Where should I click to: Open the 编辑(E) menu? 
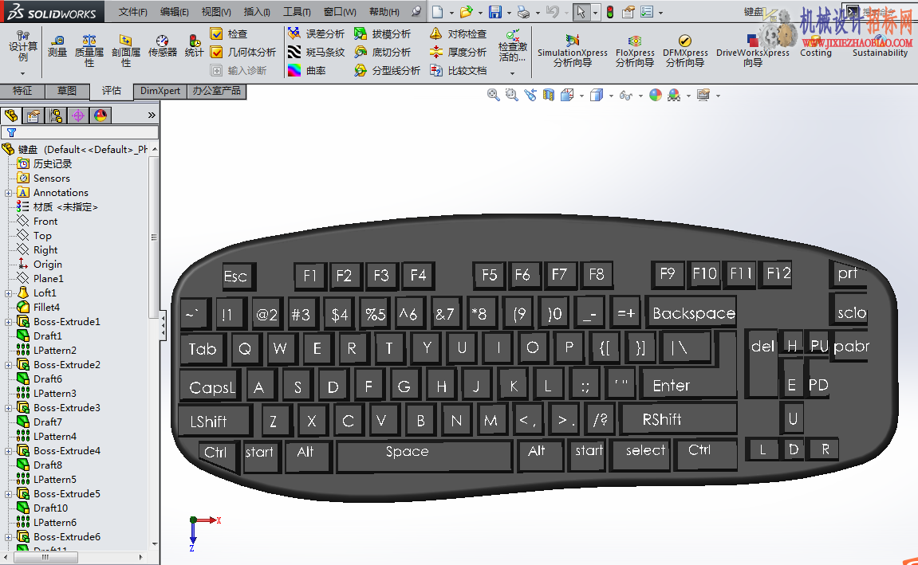pyautogui.click(x=175, y=12)
